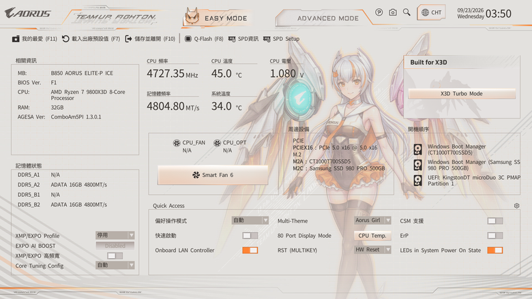The height and width of the screenshot is (299, 532).
Task: Load factory defaults (F7)
Action: pos(91,39)
